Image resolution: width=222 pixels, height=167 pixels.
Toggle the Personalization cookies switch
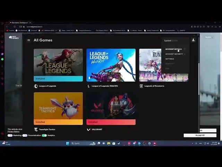[x=25, y=135]
